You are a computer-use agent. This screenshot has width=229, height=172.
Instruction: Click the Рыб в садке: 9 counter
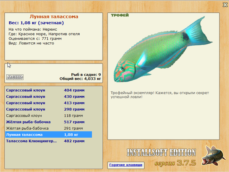tap(86, 75)
